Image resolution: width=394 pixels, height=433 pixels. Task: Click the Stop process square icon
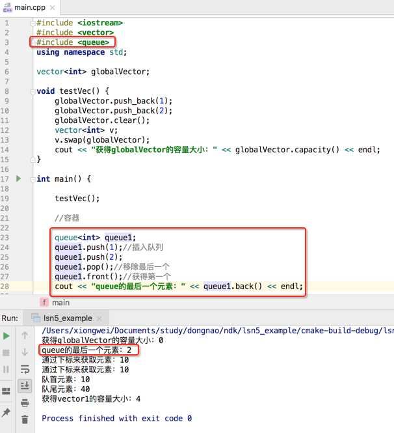6,353
